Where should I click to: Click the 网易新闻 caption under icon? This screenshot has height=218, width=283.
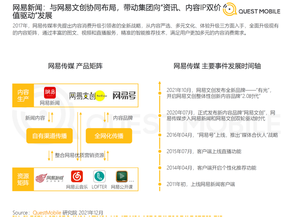coord(50,103)
